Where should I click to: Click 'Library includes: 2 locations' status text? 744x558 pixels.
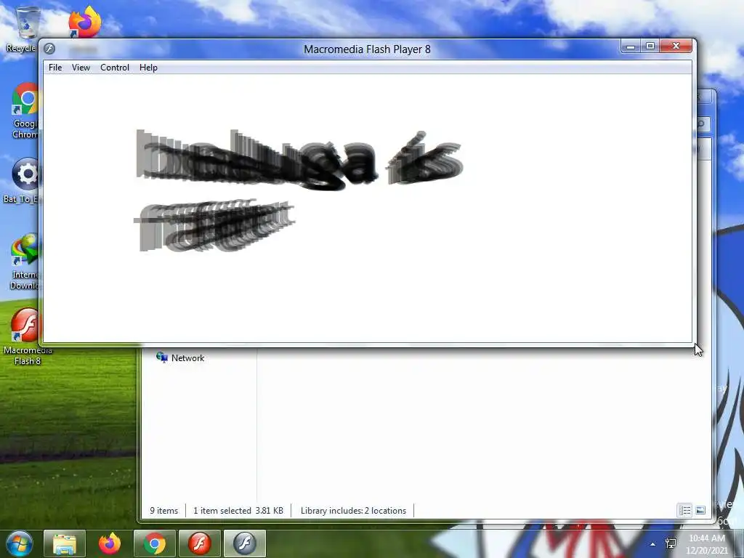coord(354,511)
